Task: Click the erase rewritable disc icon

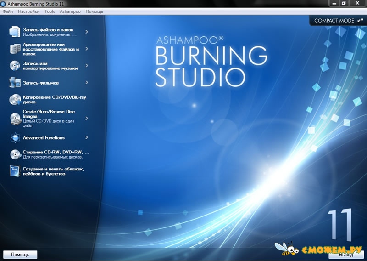Action: [x=16, y=154]
